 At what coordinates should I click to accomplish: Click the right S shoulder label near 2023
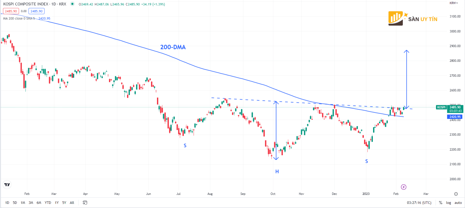click(366, 161)
